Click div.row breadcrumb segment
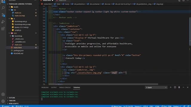Viewport: 191px width, 107px height. pos(107,4)
